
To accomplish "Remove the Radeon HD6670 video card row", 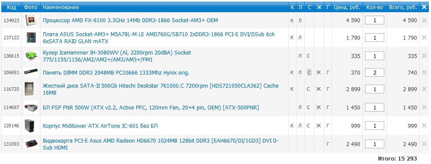I will pos(424,144).
